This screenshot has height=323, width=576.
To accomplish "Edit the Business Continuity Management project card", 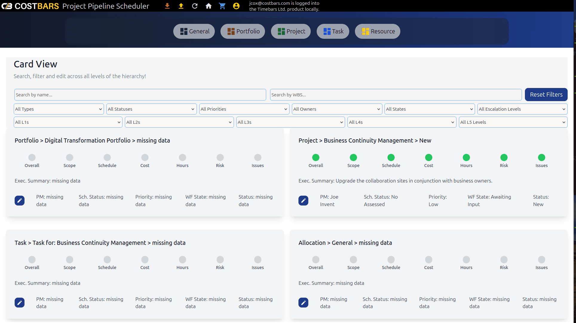I will click(x=304, y=200).
